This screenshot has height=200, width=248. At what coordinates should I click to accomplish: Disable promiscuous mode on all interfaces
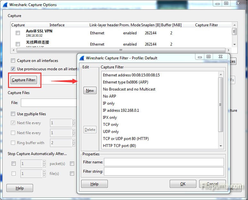pos(13,69)
